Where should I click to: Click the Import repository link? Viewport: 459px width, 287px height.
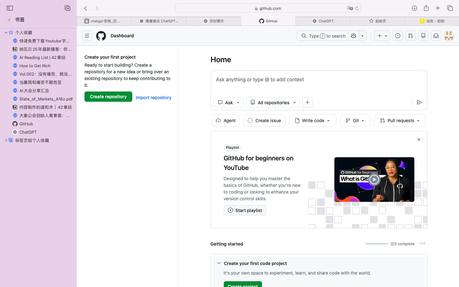tap(154, 98)
